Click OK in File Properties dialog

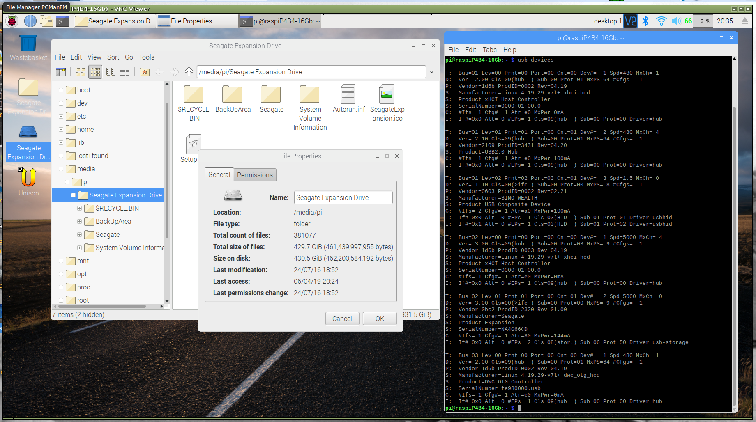coord(380,319)
